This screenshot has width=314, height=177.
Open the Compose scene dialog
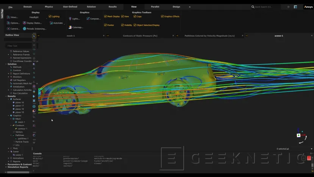(x=94, y=19)
